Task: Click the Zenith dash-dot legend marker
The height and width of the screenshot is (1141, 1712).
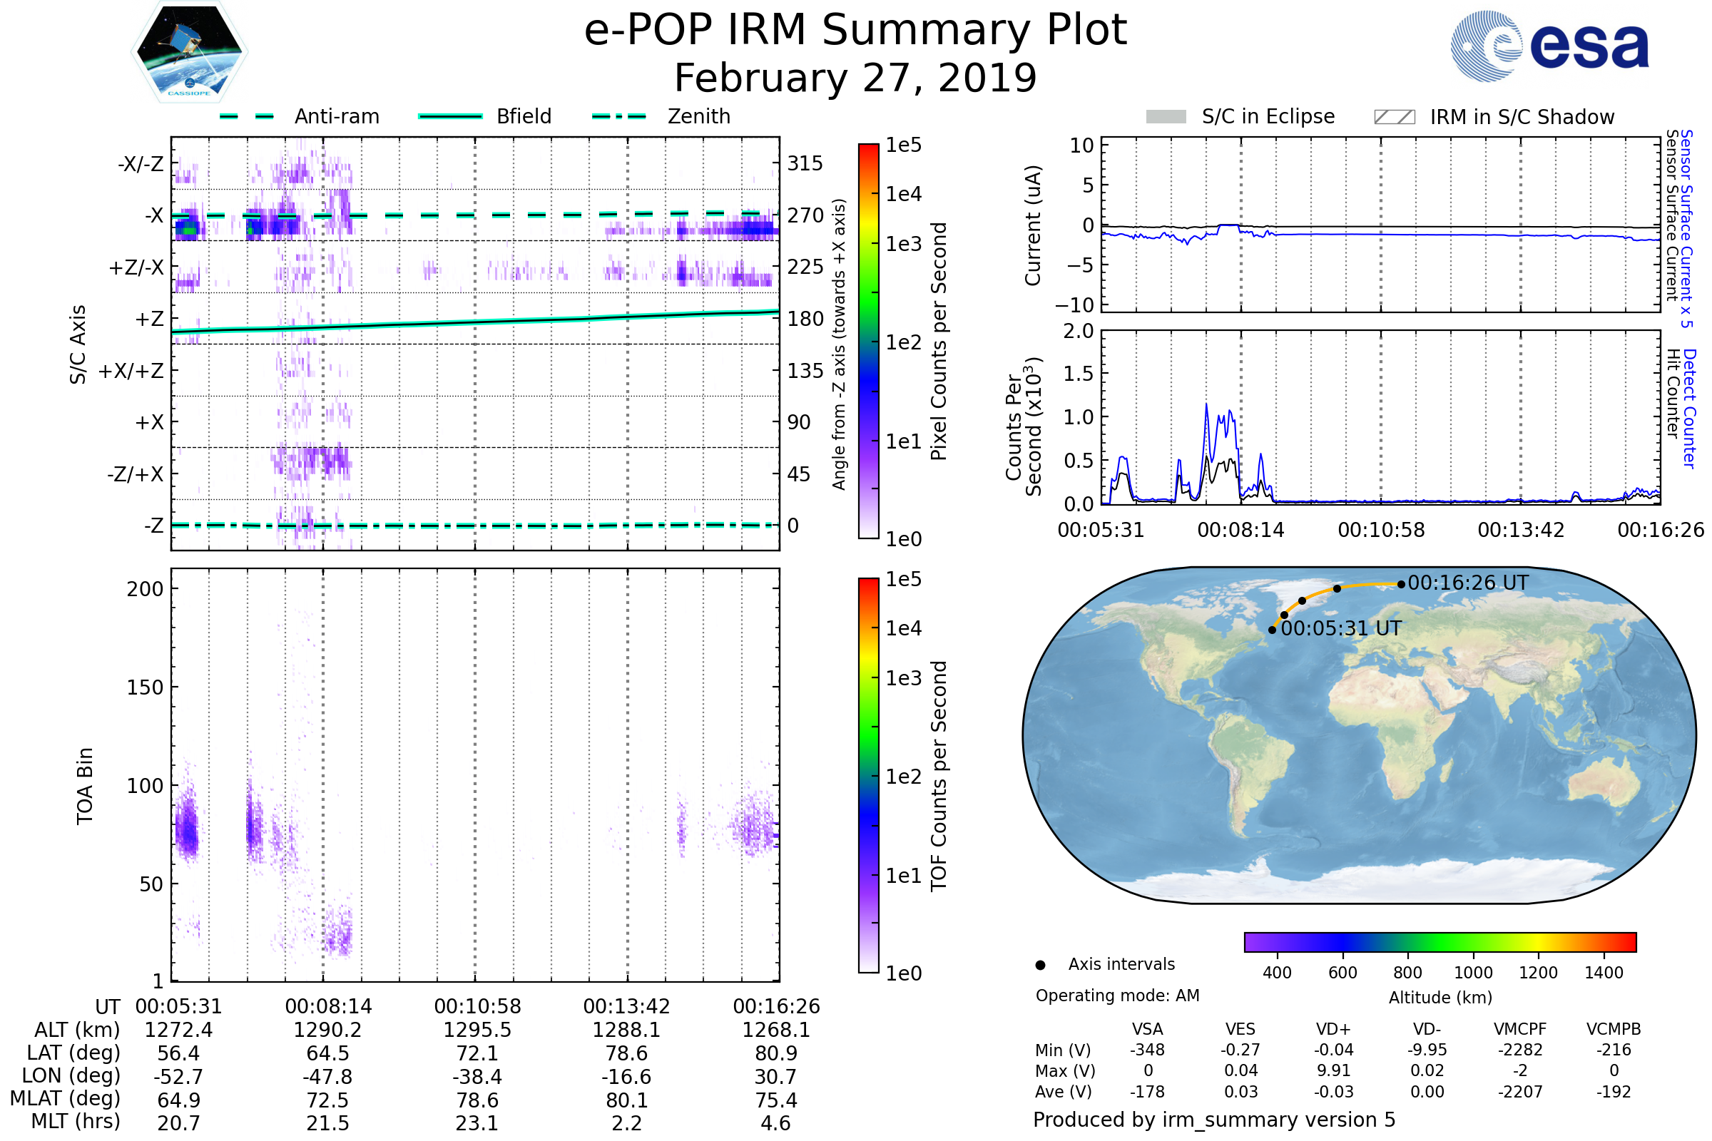Action: (x=618, y=116)
